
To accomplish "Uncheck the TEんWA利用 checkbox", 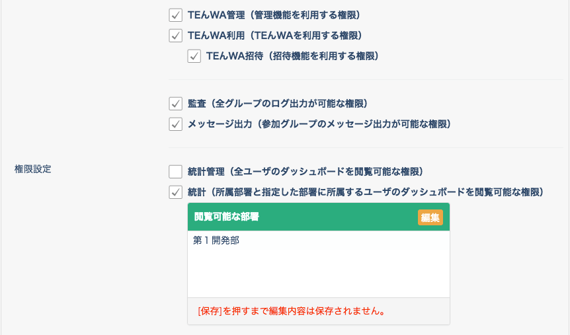I will point(176,36).
